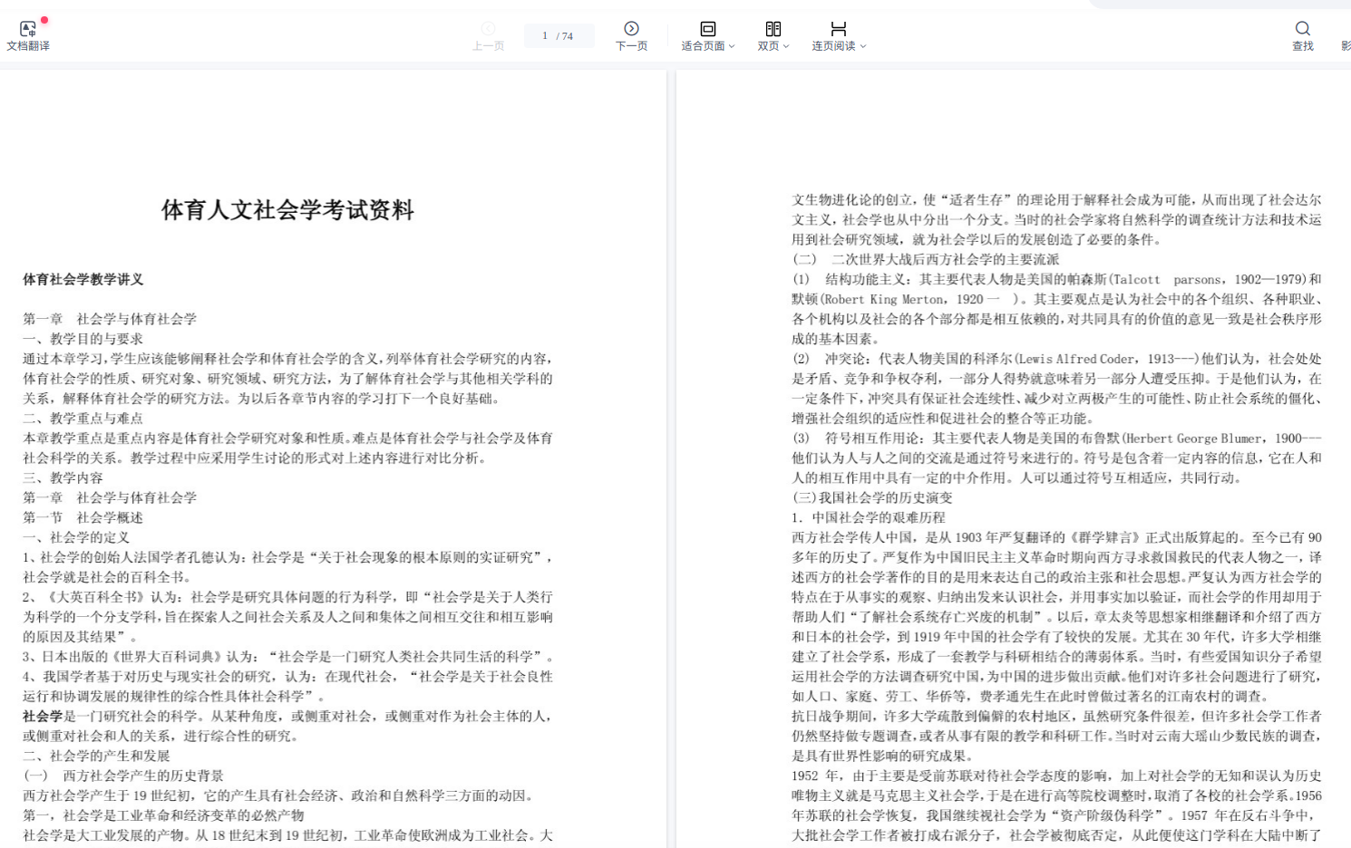Click the title 体育人文社会学考试资料
The width and height of the screenshot is (1351, 848).
(x=287, y=210)
